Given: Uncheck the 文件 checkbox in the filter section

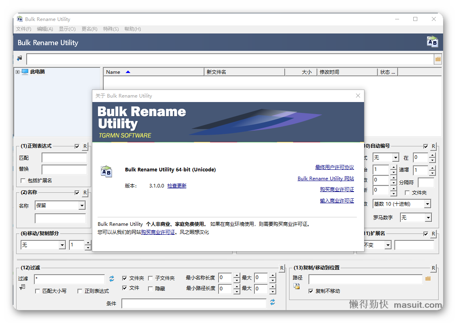Looking at the screenshot, I should (x=125, y=288).
